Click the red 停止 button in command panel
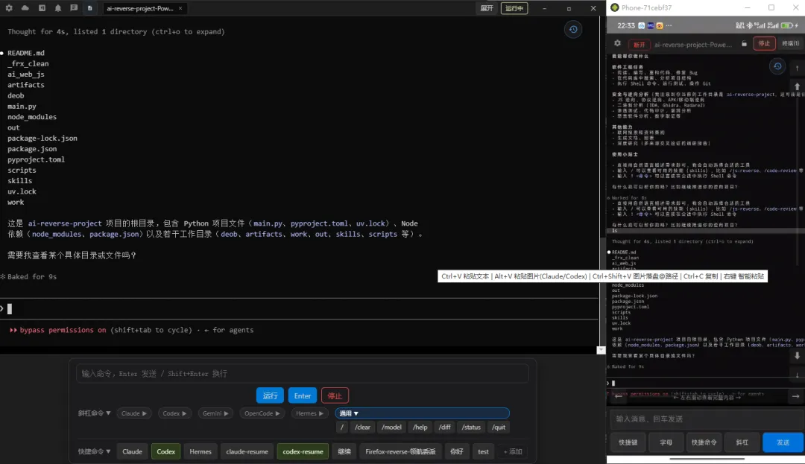Viewport: 805px width, 464px height. click(335, 395)
